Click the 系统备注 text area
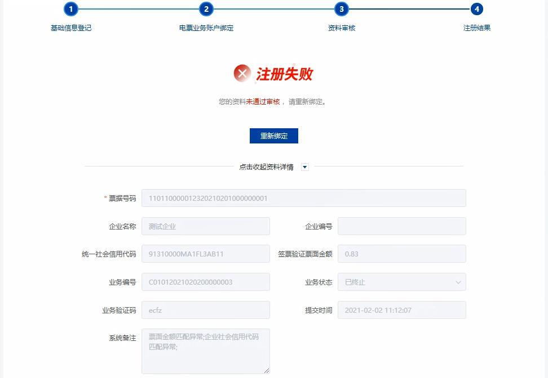 205,349
